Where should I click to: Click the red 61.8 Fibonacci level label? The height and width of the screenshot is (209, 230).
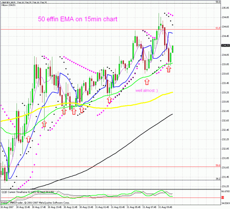tap(218, 28)
